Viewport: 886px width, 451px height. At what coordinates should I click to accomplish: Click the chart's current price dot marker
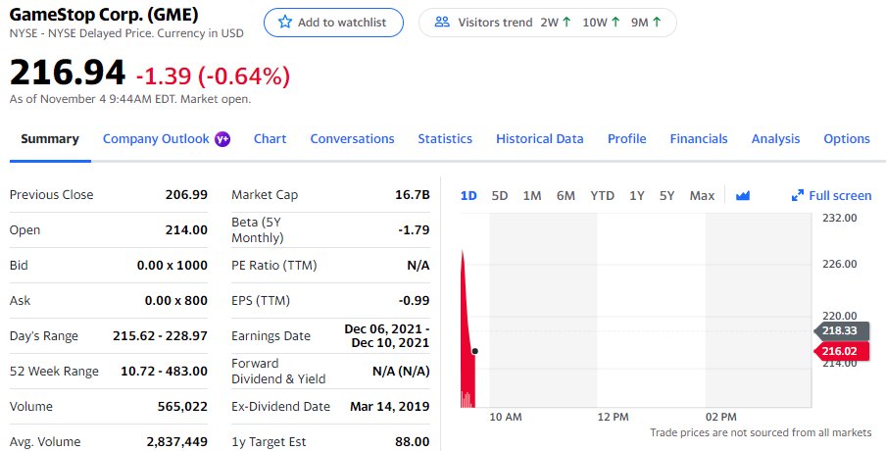474,351
